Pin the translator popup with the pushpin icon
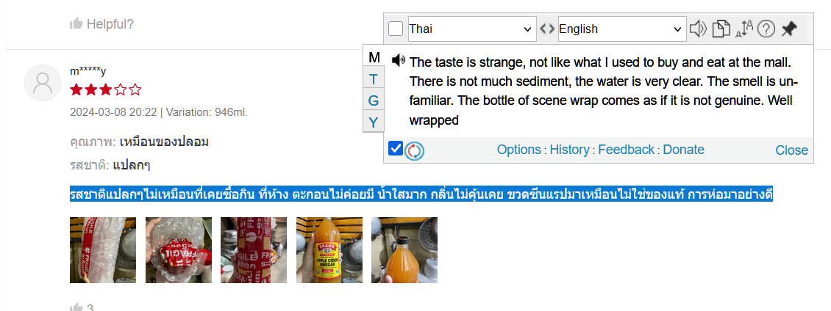The image size is (831, 311). click(x=789, y=29)
